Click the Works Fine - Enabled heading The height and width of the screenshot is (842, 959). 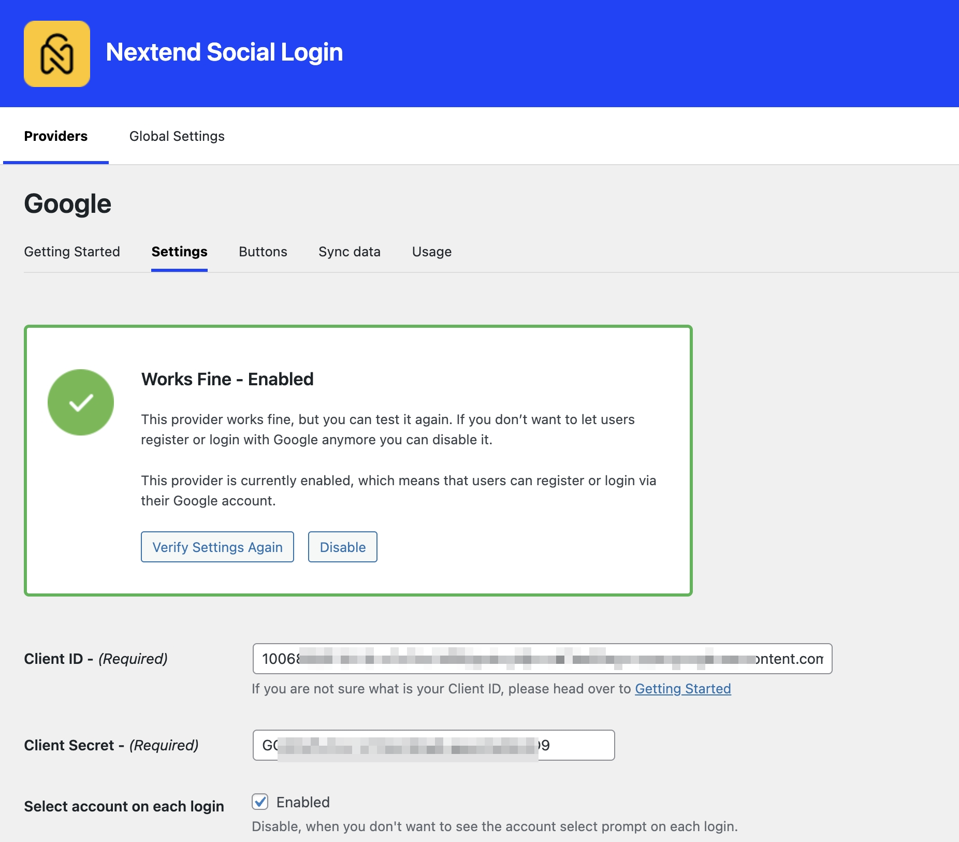(227, 379)
